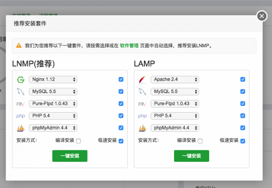The width and height of the screenshot is (272, 188).
Task: Open LAMP MySQL 5.5 version dropdown
Action: click(175, 92)
